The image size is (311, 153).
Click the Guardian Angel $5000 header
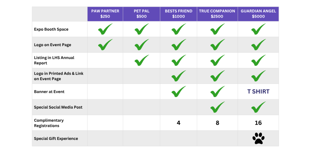click(258, 14)
